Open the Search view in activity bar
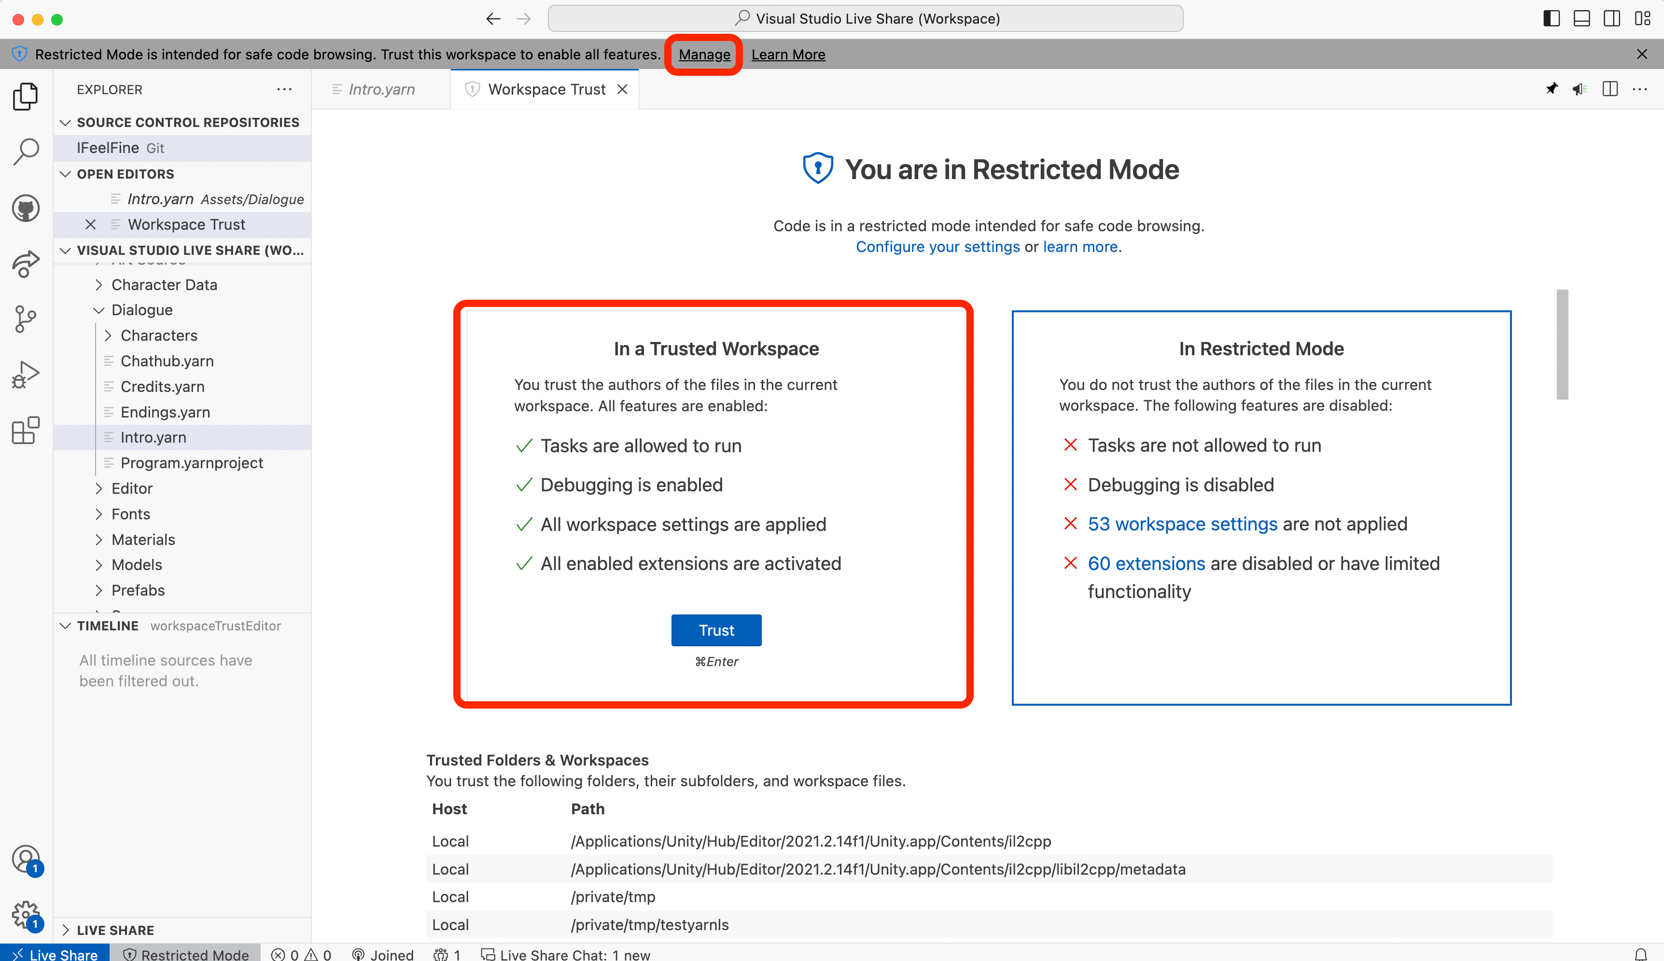The height and width of the screenshot is (961, 1664). coord(26,152)
